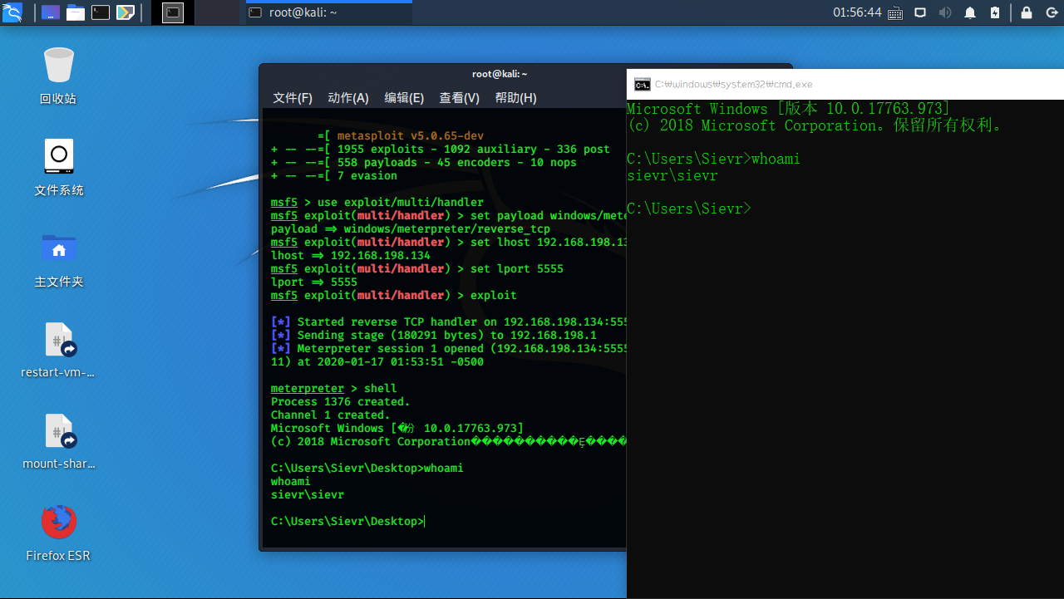Click the workspace terminal thumbnail in panel
The width and height of the screenshot is (1064, 599).
click(x=172, y=12)
